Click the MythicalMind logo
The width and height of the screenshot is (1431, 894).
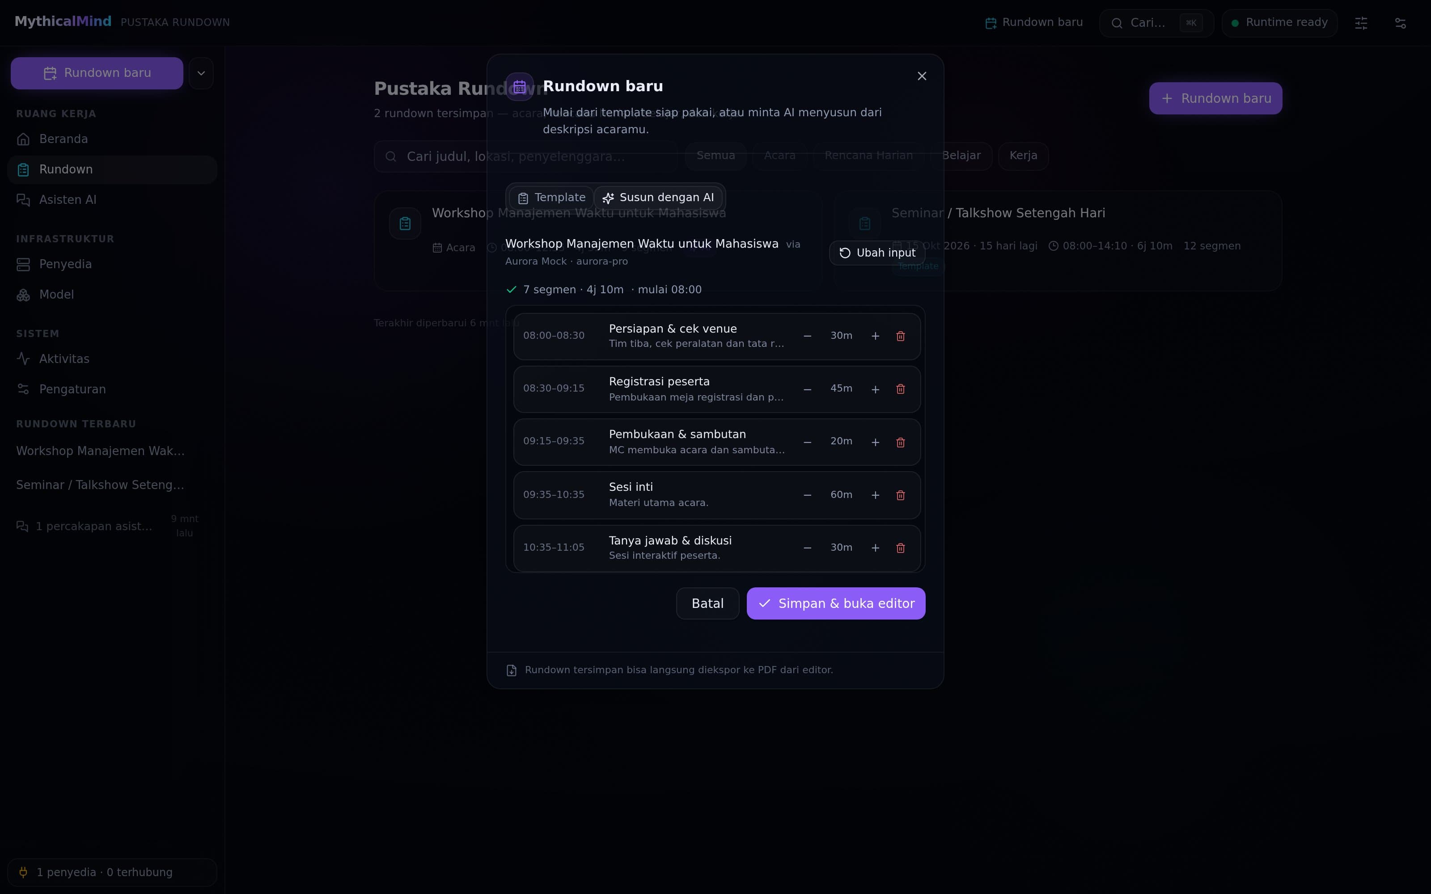tap(63, 22)
